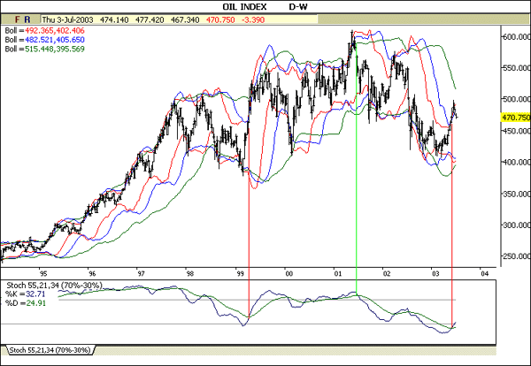Click the 97 year label on time axis
Viewport: 531px width, 366px height.
pos(141,273)
